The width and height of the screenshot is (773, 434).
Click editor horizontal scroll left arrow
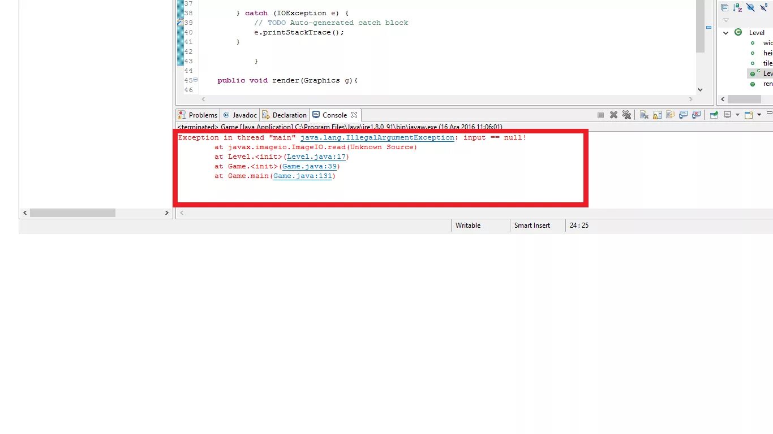(203, 99)
